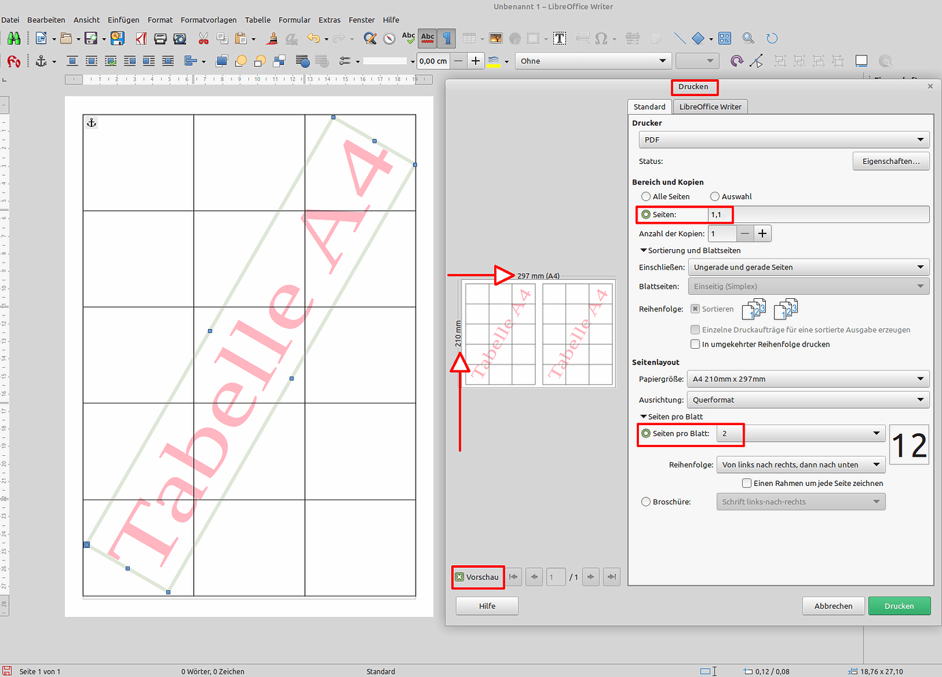Toggle Print Preview toolbar icon
Viewport: 942px width, 677px height.
click(180, 38)
